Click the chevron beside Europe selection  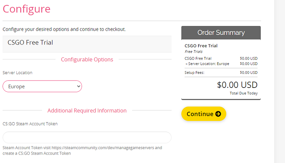point(78,86)
